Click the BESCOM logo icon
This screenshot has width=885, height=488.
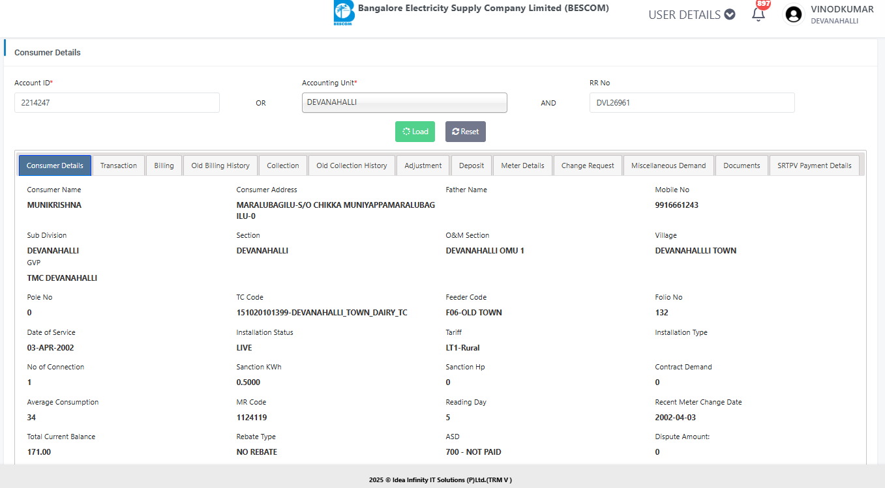[343, 14]
